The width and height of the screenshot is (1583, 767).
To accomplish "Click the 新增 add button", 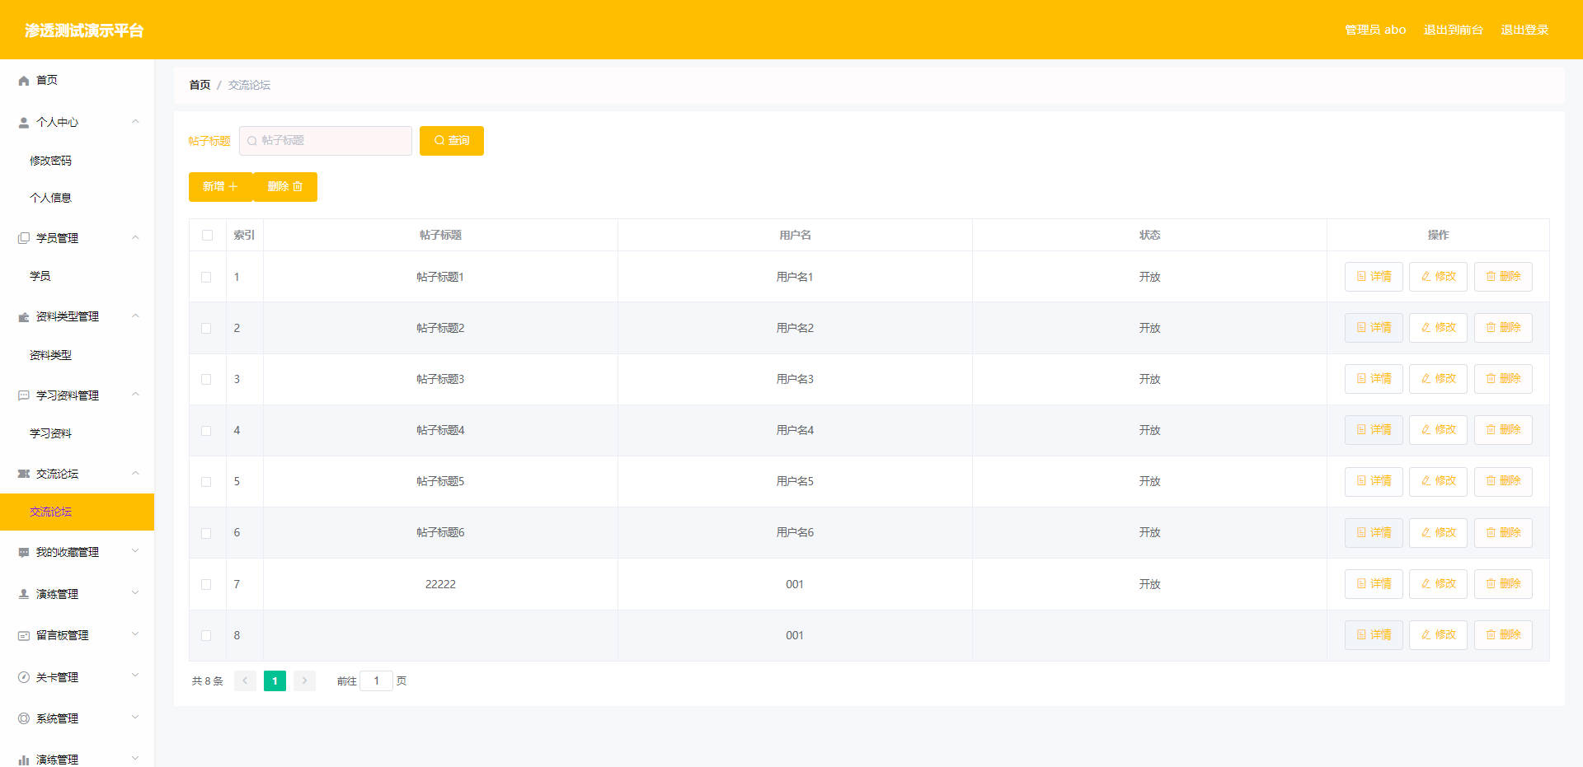I will [220, 187].
